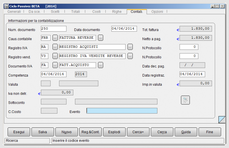
Task: Click the REGISTRO ACQUISTI description field
Action: (x=92, y=47)
